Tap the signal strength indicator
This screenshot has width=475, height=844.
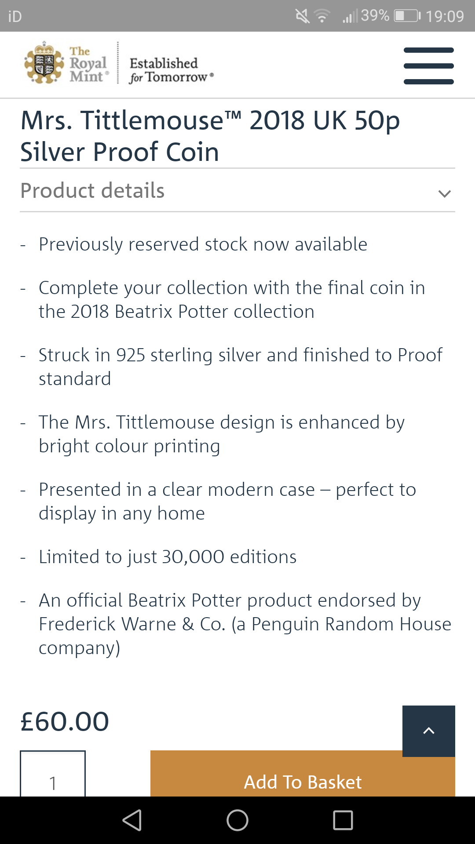(350, 17)
